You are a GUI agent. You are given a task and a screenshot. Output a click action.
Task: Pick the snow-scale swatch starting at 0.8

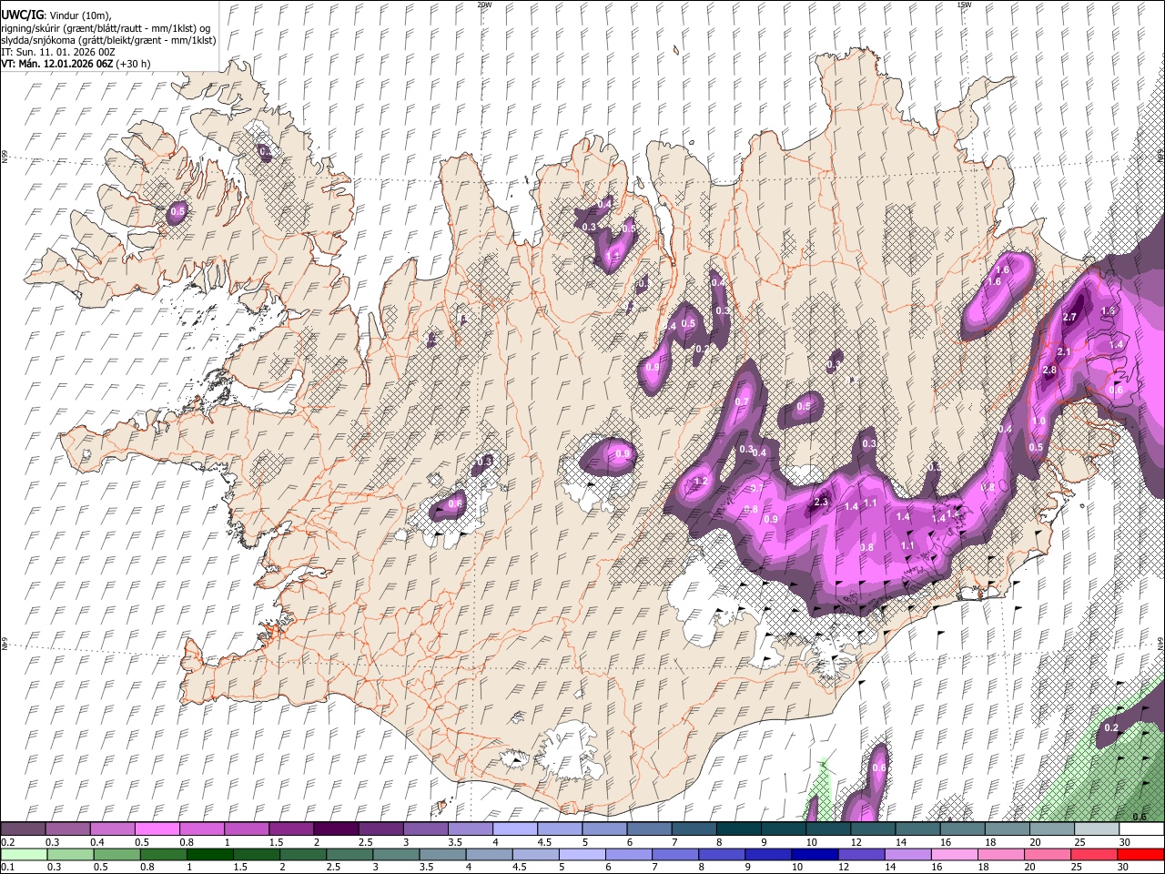tap(202, 829)
